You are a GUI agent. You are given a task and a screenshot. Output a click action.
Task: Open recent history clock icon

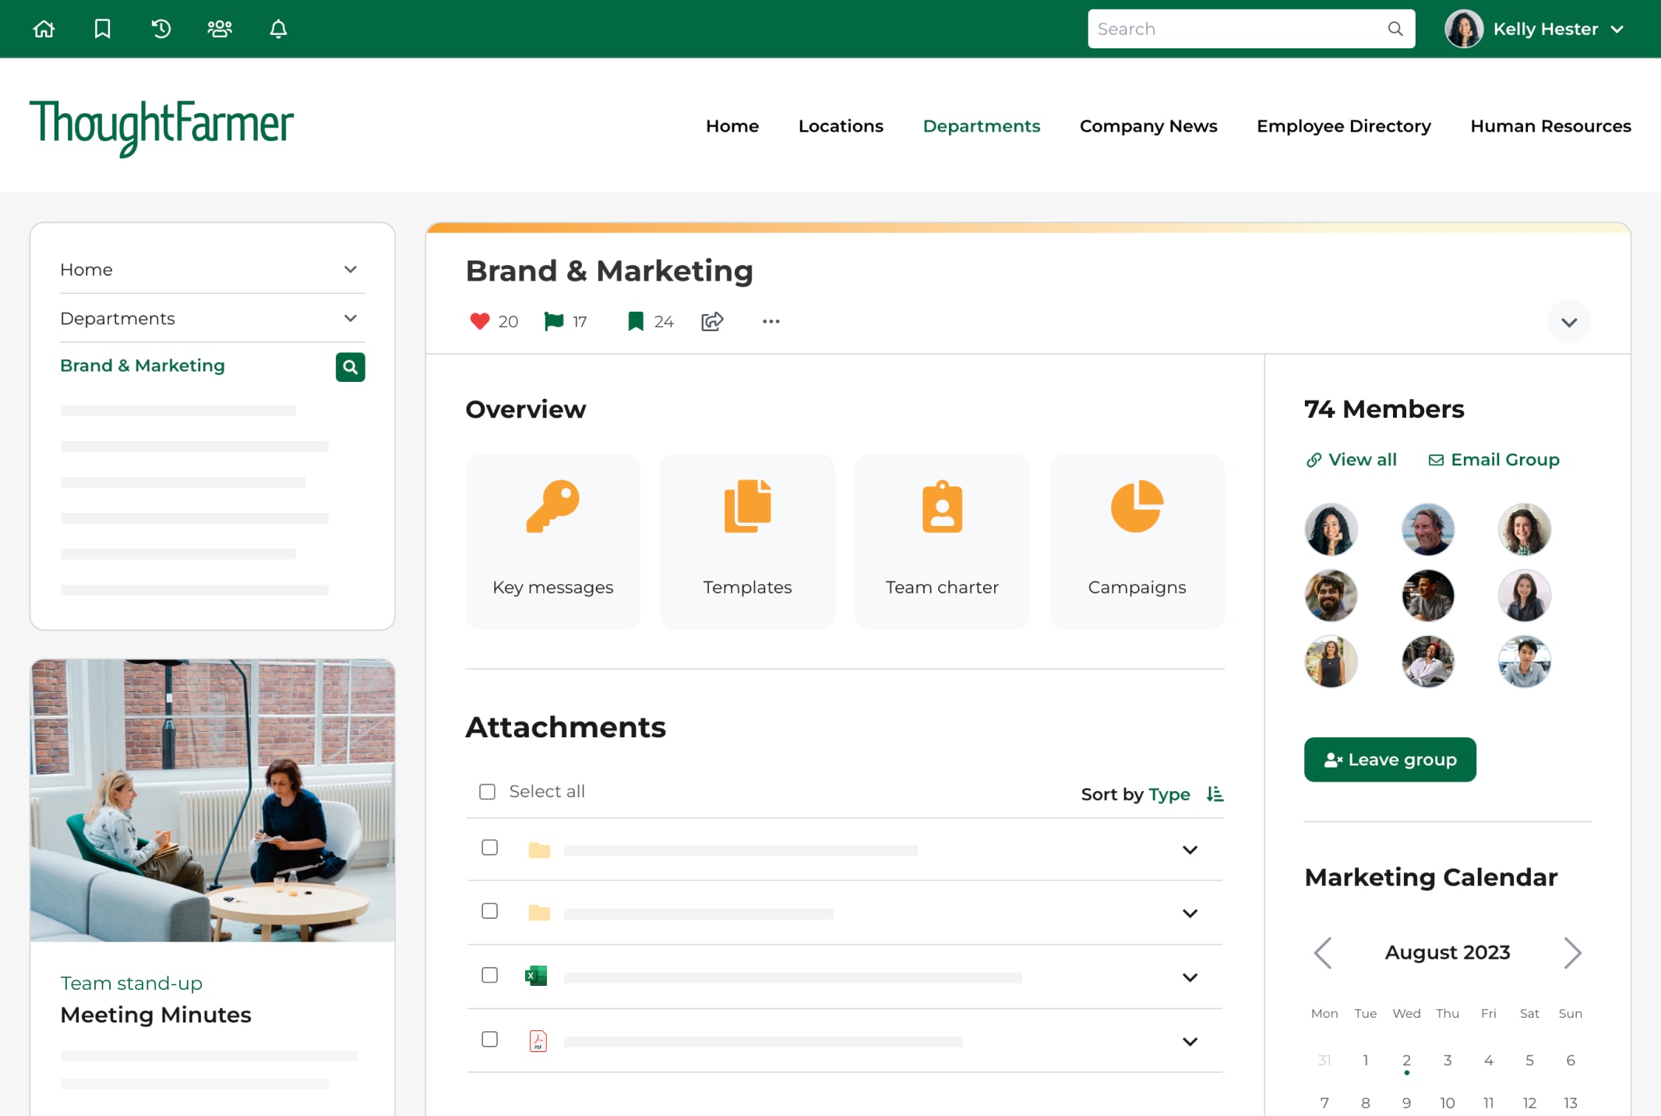click(x=161, y=29)
